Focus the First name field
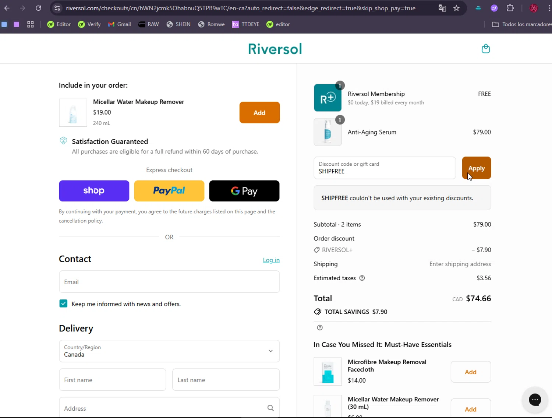 tap(113, 380)
